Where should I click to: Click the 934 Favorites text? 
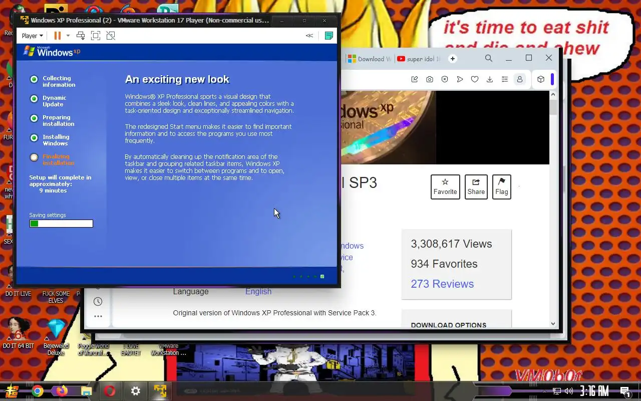tap(444, 264)
